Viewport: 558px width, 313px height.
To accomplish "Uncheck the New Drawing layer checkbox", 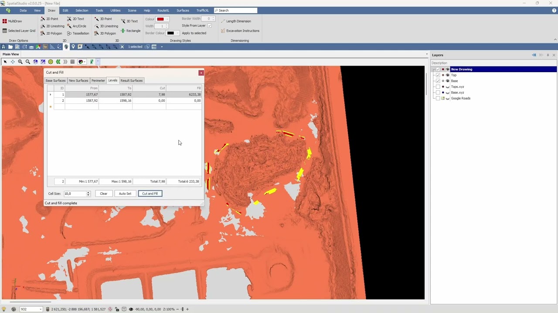I will pos(438,69).
